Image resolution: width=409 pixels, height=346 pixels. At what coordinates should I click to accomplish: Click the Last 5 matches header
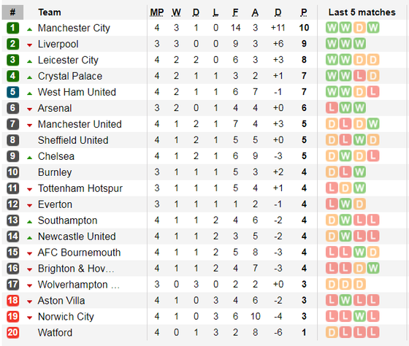pos(362,12)
